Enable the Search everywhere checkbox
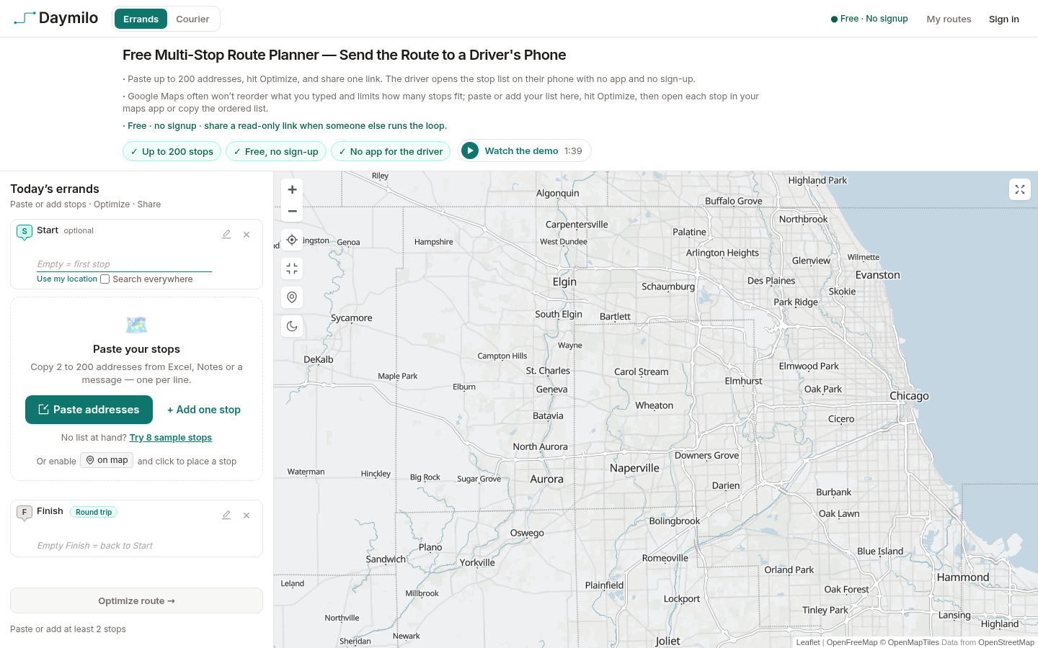The image size is (1038, 648). 105,279
